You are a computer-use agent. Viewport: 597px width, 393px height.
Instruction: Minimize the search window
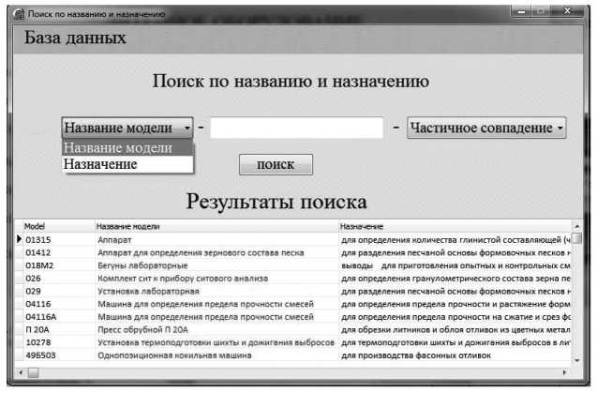click(522, 11)
